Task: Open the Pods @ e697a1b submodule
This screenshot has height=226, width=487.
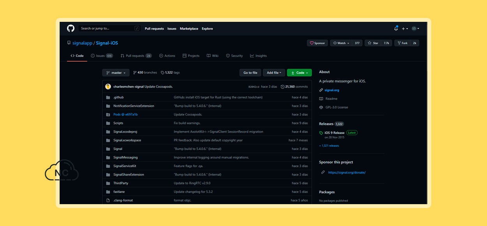Action: pos(125,115)
